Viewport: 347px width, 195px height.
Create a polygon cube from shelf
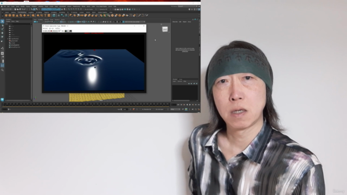(10, 16)
